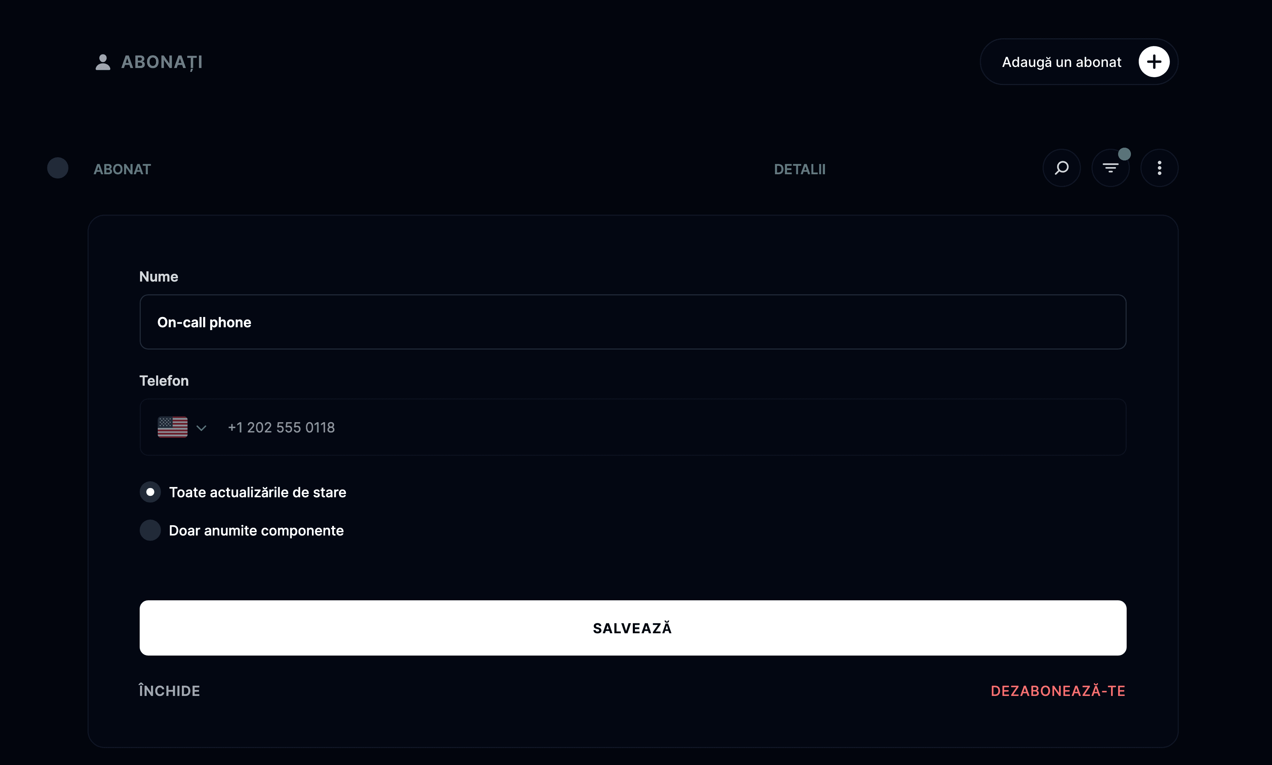The width and height of the screenshot is (1272, 765).
Task: Click the Adaugă un abonat button
Action: coord(1079,62)
